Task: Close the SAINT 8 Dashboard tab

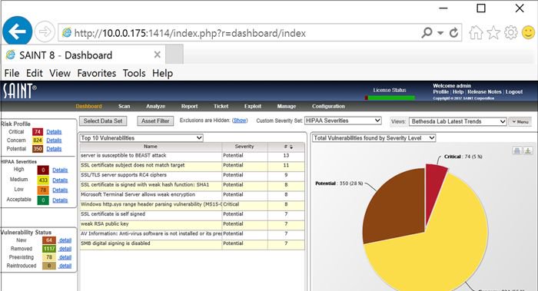Action: pos(157,55)
